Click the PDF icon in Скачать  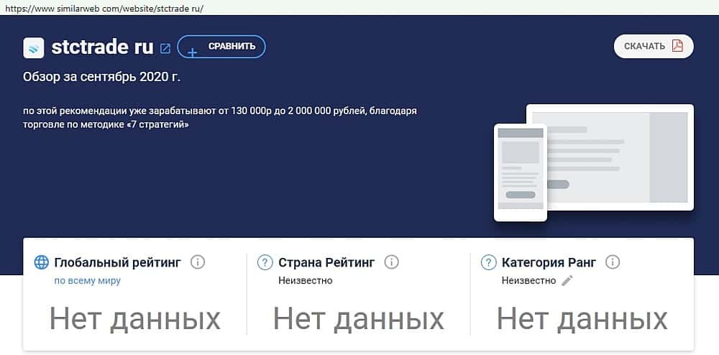pos(677,46)
